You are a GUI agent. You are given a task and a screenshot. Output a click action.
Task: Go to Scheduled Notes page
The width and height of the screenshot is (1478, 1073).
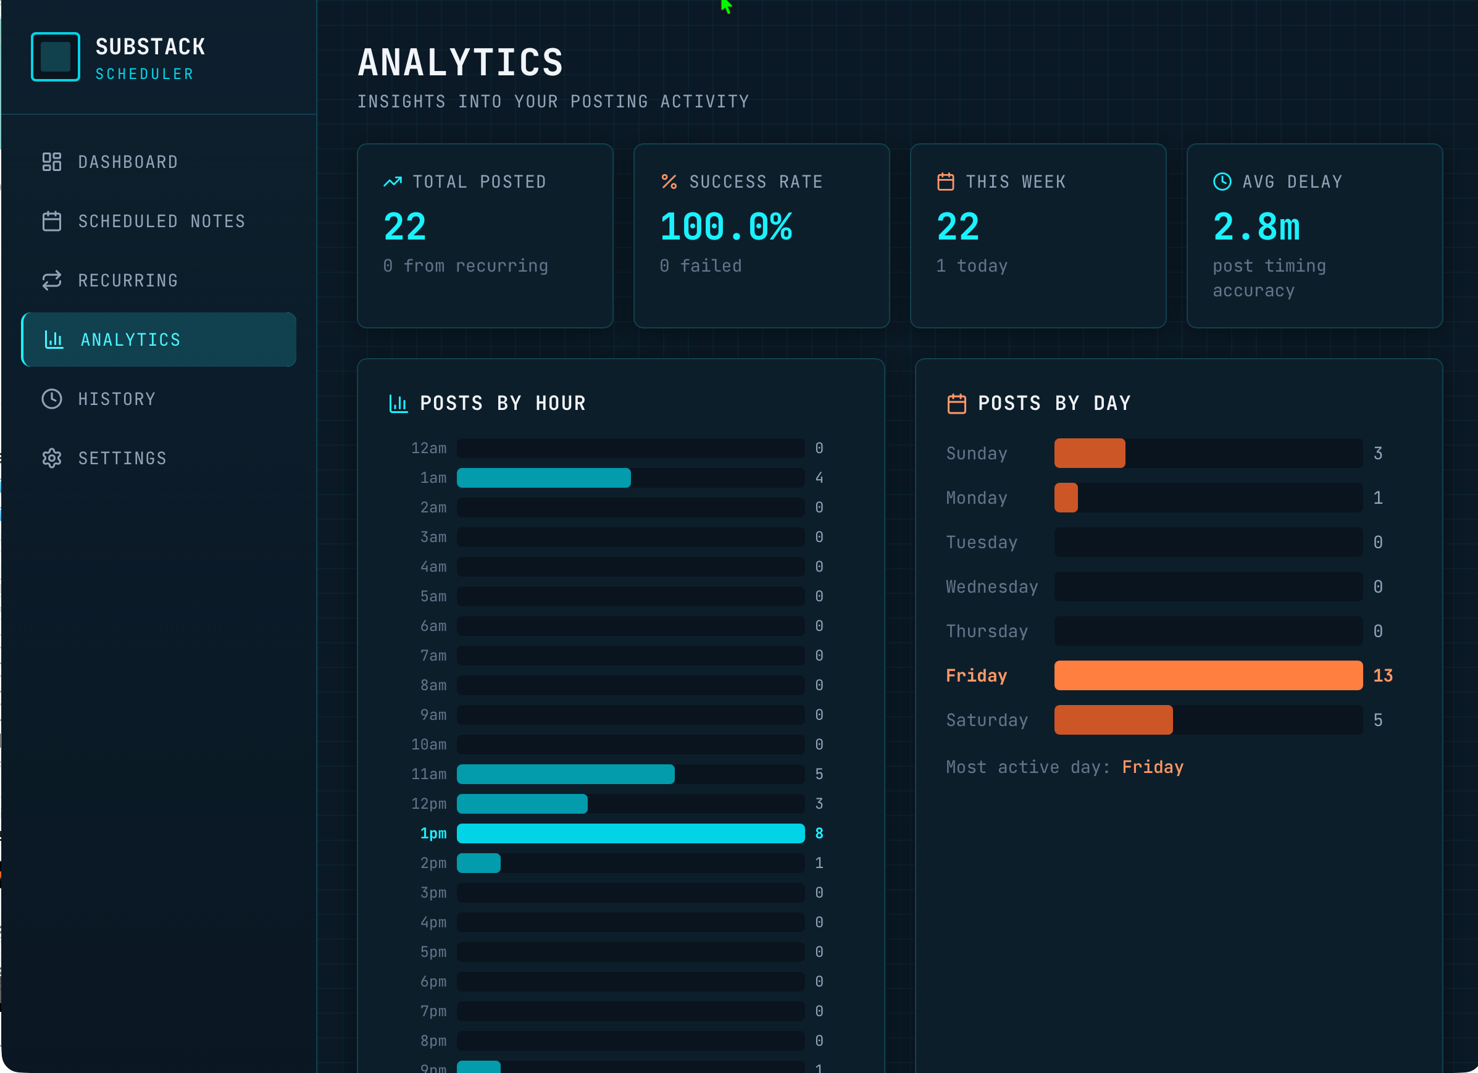point(162,221)
